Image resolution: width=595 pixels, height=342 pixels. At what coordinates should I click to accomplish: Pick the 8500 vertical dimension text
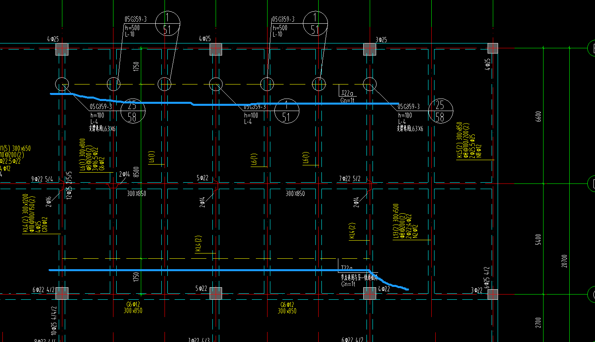[136, 172]
